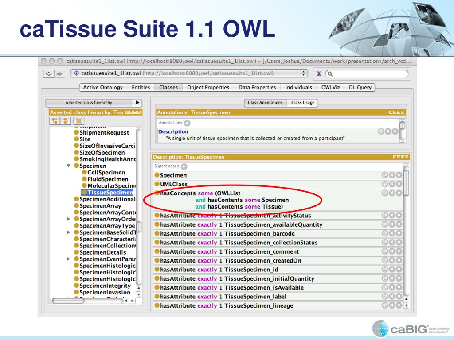Select SpecimenArray class
Image resolution: width=454 pixels, height=340 pixels.
(x=100, y=205)
